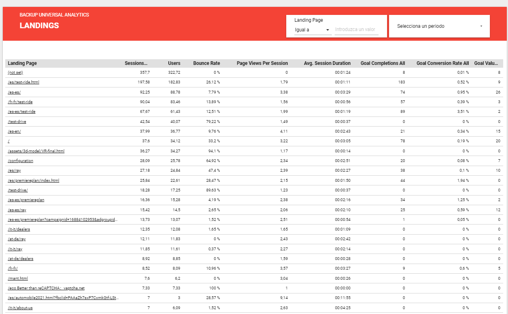Click the sessions value 357,7
The width and height of the screenshot is (508, 314).
tap(145, 73)
